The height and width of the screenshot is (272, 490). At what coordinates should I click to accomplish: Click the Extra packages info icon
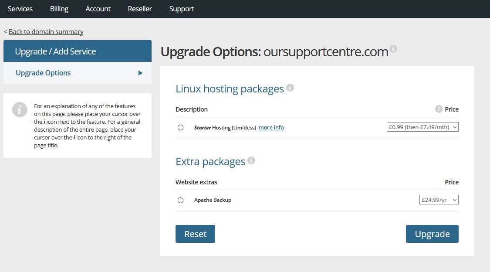[251, 160]
